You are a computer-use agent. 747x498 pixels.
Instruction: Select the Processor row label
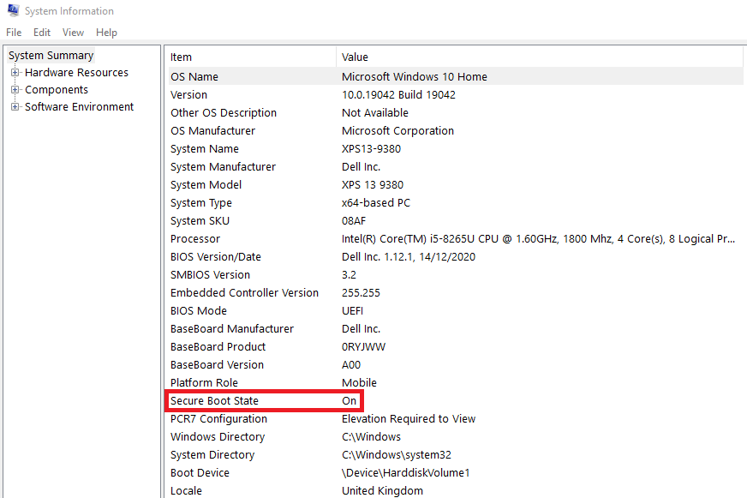click(x=195, y=239)
